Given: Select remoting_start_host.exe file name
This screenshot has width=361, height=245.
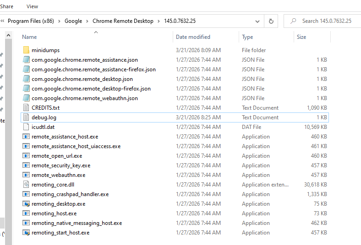Looking at the screenshot, I should click(60, 233).
